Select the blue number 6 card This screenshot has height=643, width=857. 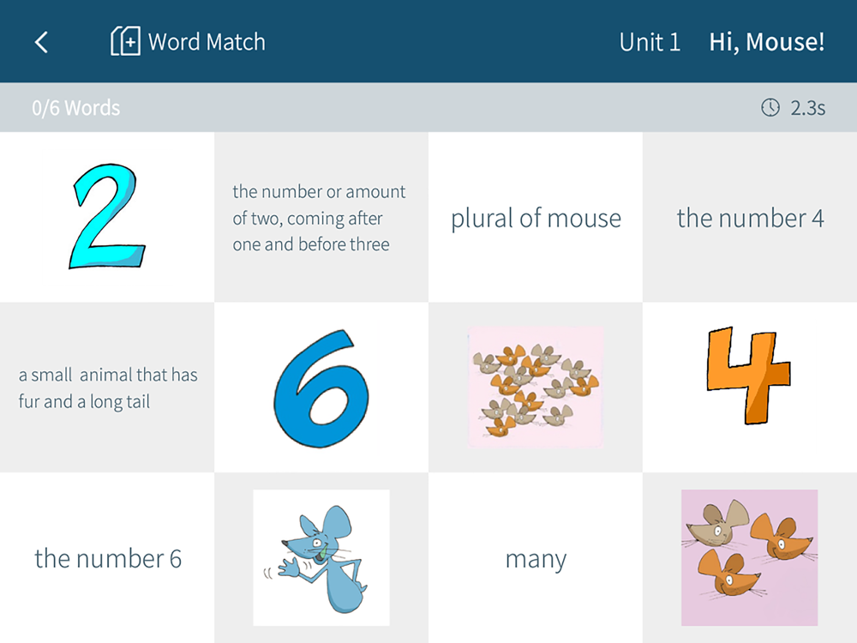tap(321, 388)
